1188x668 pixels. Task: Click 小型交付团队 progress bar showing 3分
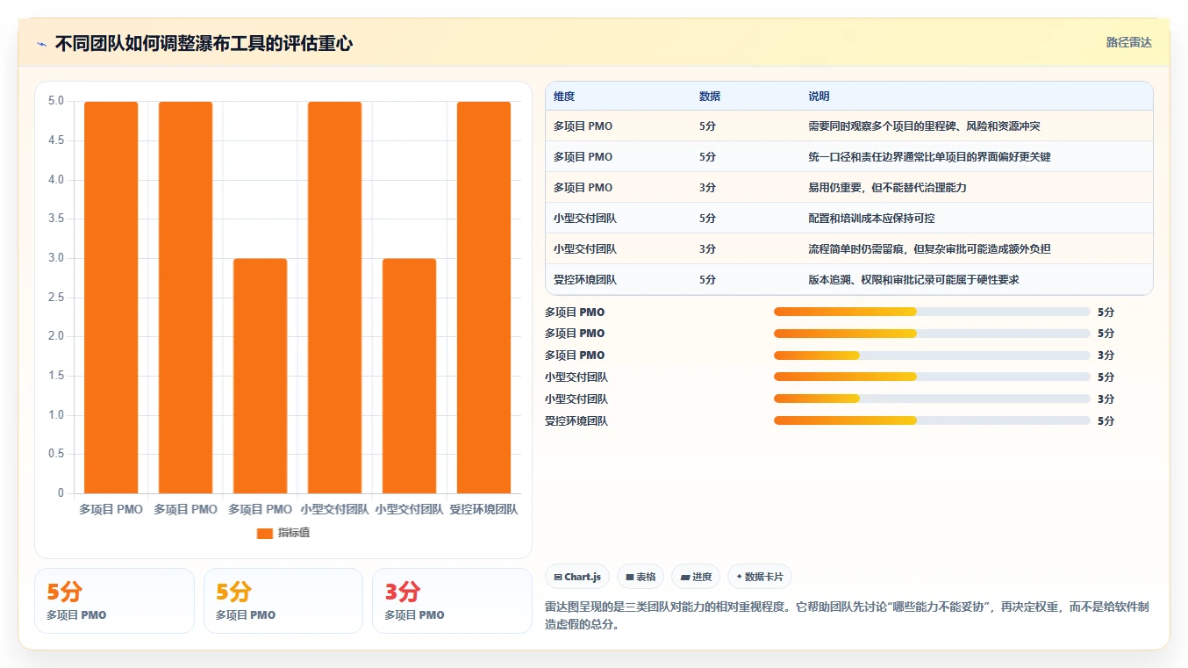tap(932, 399)
